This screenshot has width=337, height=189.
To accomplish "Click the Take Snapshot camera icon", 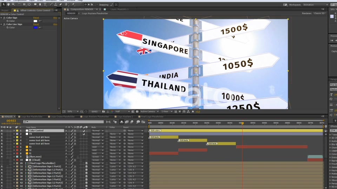I will coord(103,111).
